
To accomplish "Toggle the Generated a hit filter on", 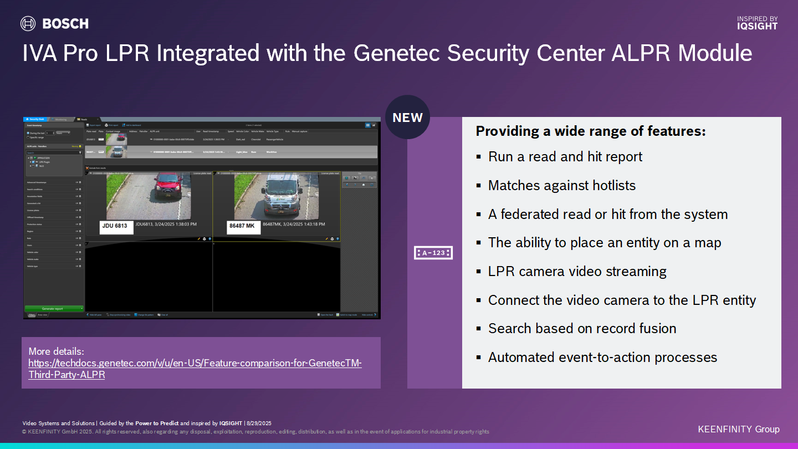I will (x=78, y=203).
